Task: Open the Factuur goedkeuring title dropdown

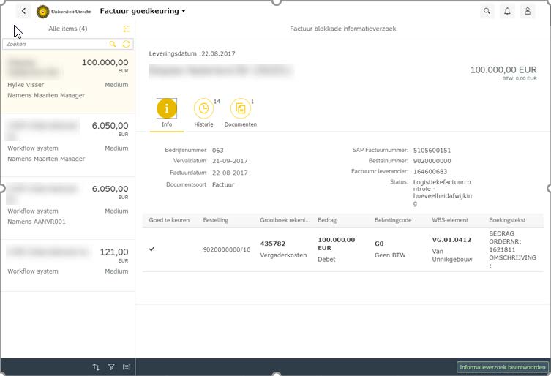Action: point(143,11)
